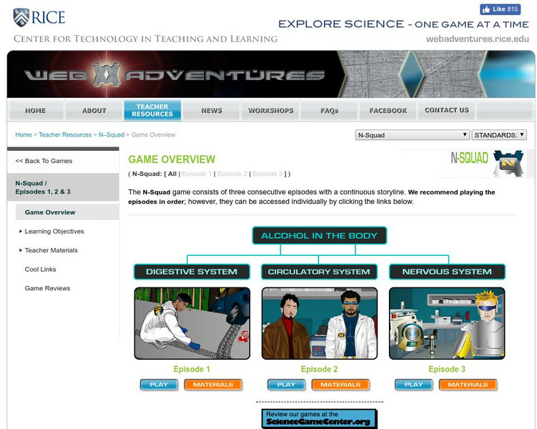Click the Teacher Resources breadcrumb link
537x429 pixels.
(x=65, y=134)
